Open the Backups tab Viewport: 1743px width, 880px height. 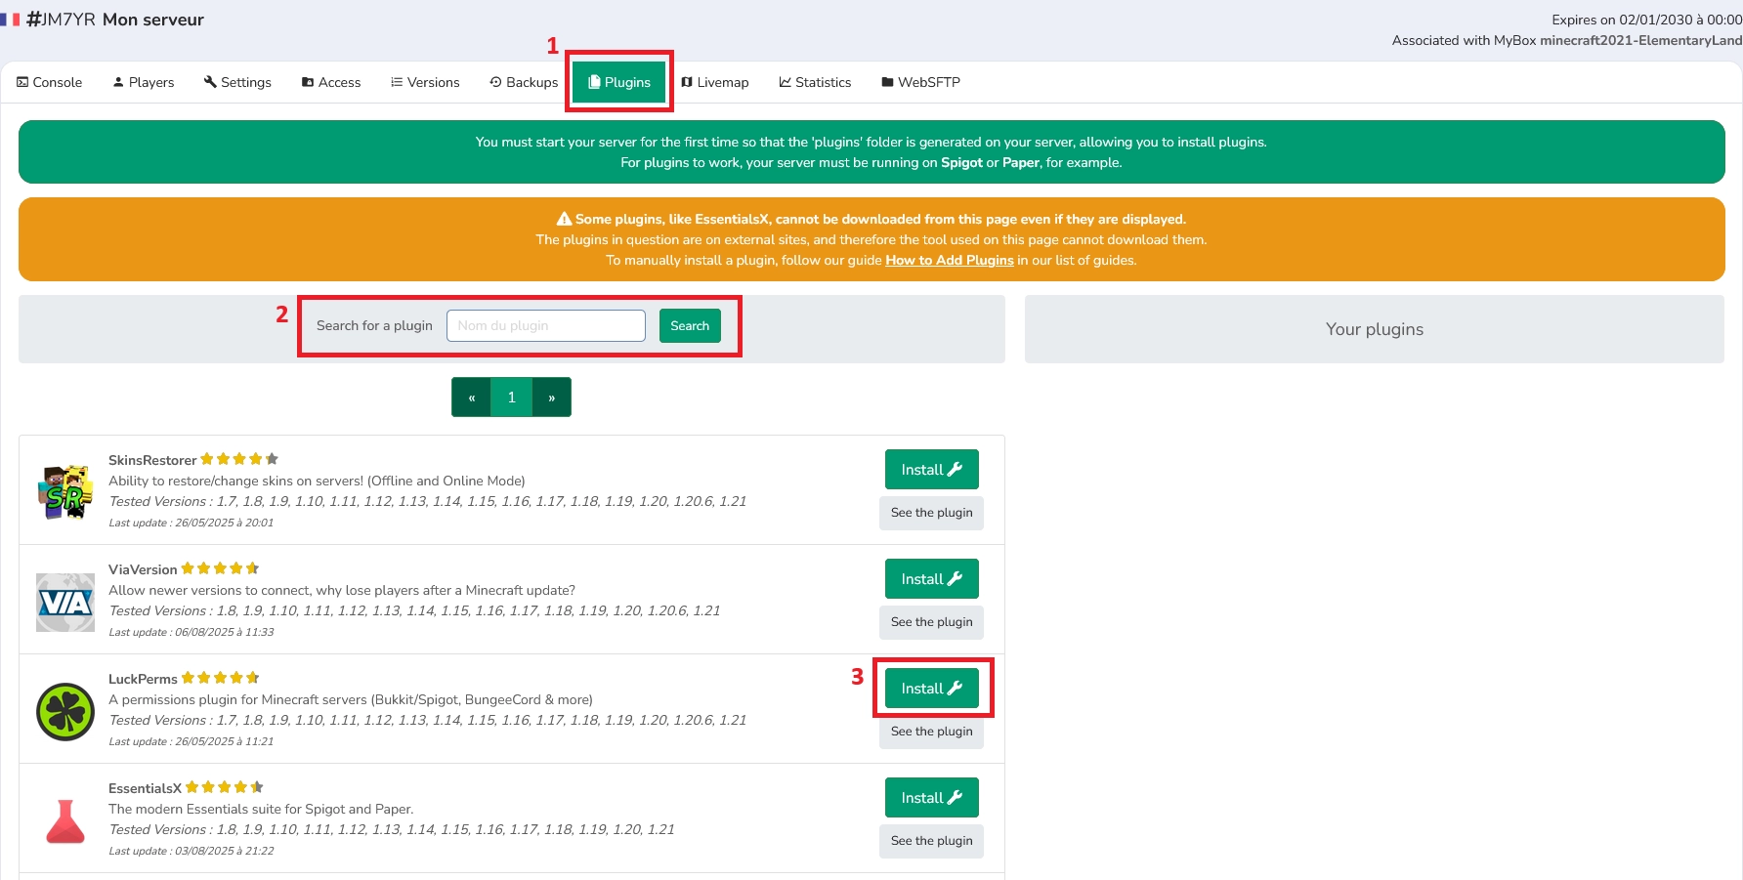pyautogui.click(x=524, y=82)
